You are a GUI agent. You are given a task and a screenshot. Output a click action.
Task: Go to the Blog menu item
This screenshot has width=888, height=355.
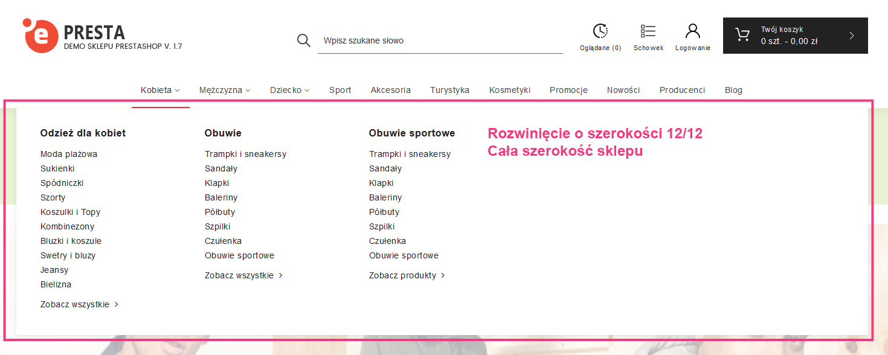point(733,90)
